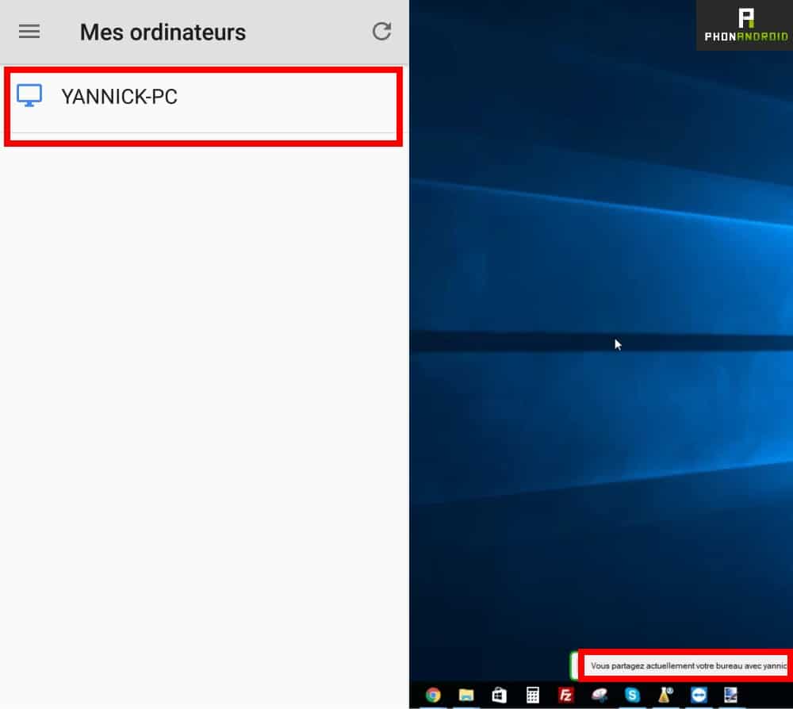Open TeamViewer from the taskbar
This screenshot has width=793, height=709.
pos(699,695)
